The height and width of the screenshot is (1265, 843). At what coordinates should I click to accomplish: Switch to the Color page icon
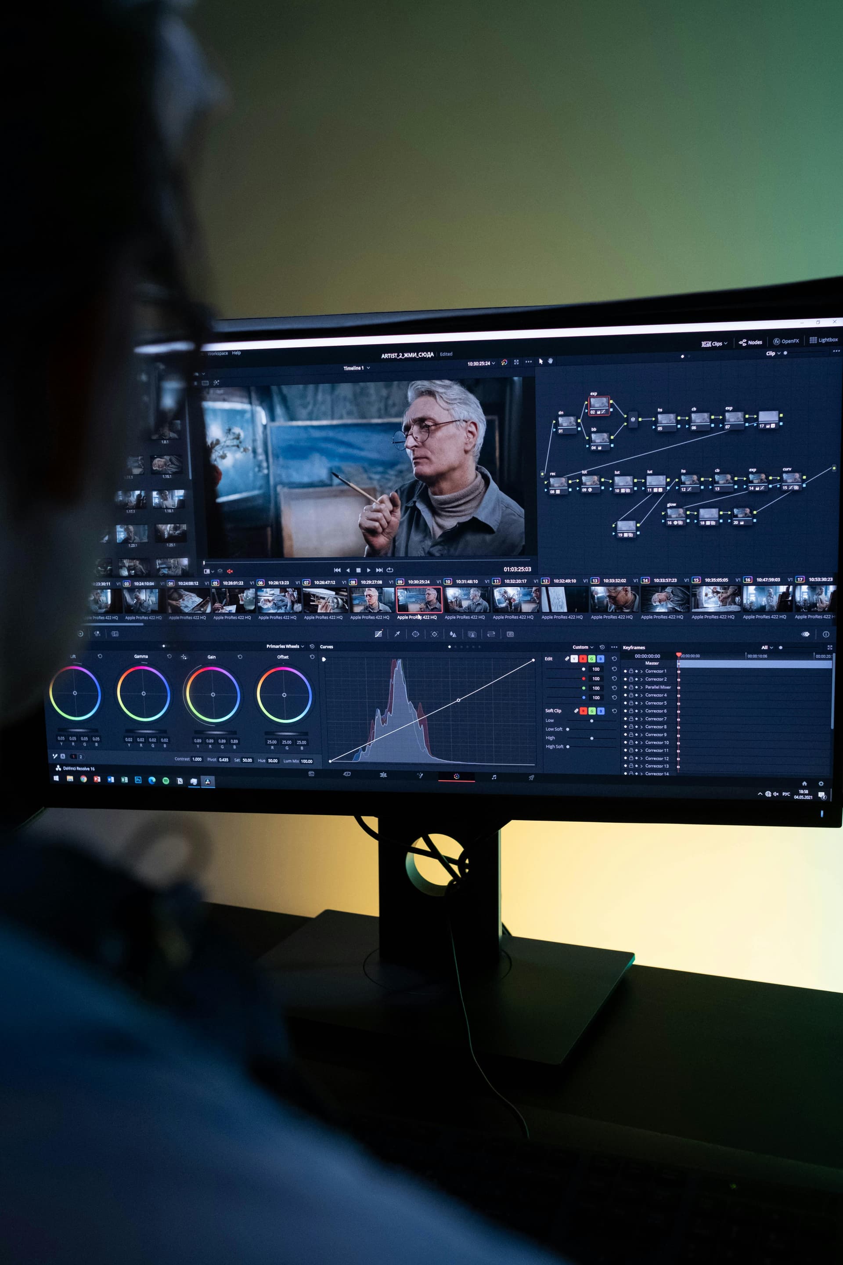[457, 776]
